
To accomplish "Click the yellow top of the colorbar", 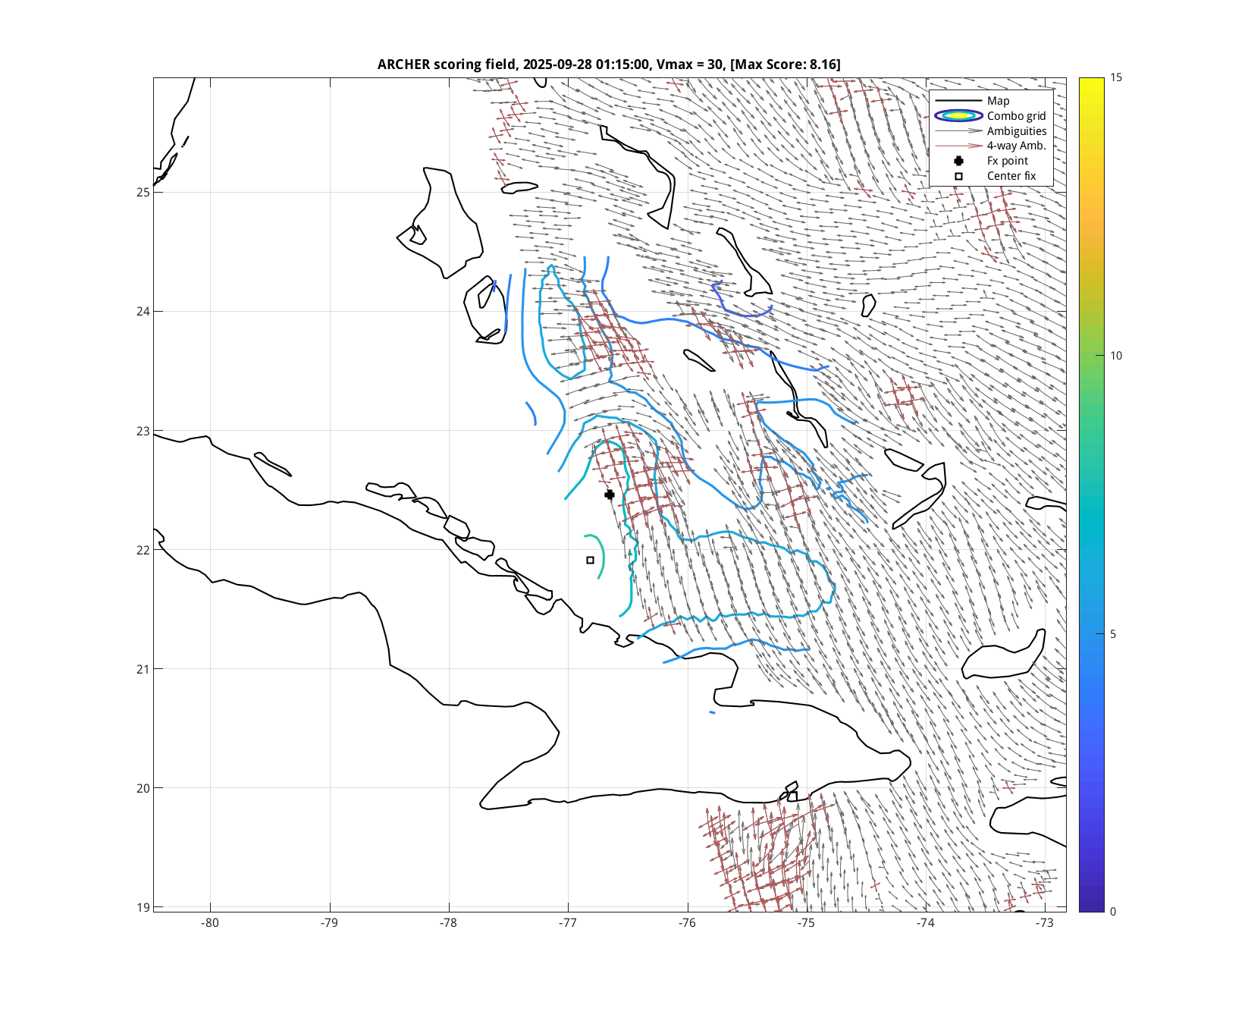I will 1092,82.
